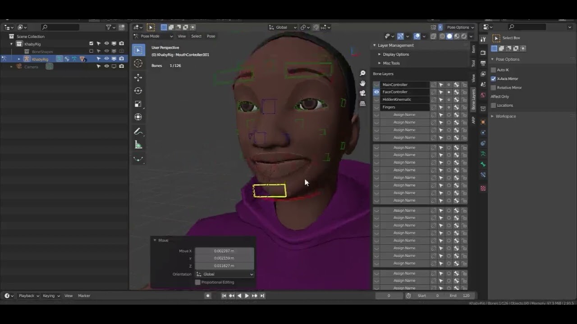Disable X-Axis Mirror

tap(494, 78)
